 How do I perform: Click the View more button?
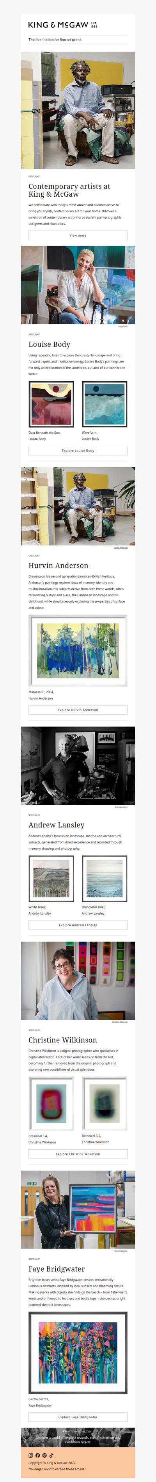(78, 235)
